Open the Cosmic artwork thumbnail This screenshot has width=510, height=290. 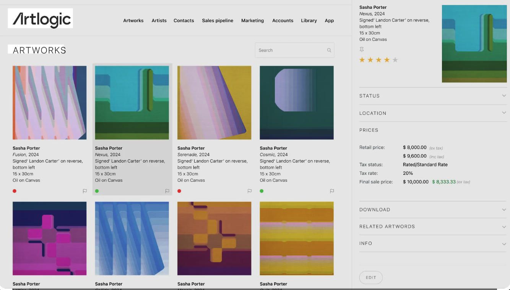click(x=297, y=103)
